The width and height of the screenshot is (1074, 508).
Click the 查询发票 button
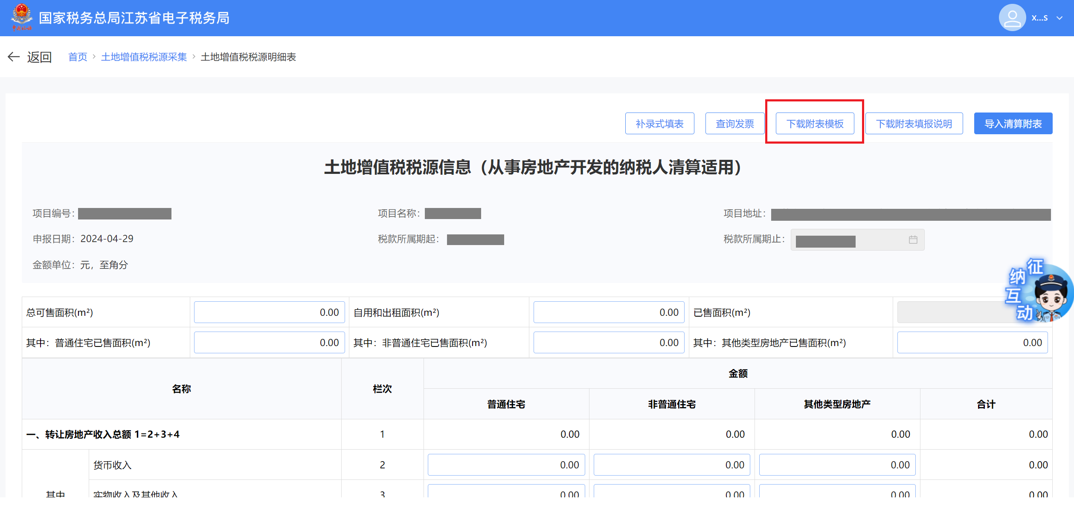pos(734,124)
